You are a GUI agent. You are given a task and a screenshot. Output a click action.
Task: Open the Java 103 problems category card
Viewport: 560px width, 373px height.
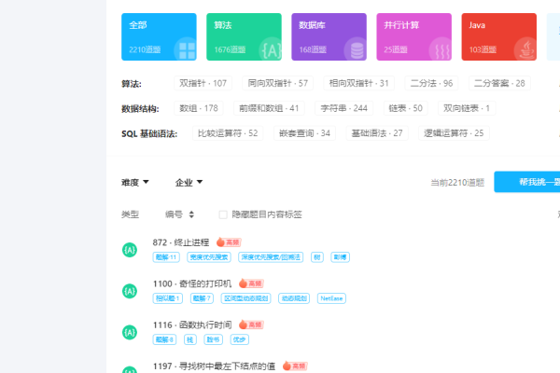[499, 36]
